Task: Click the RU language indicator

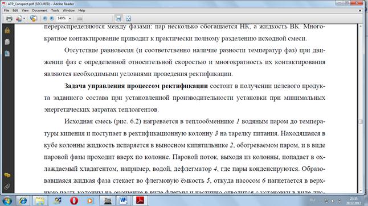Action: tap(312, 200)
